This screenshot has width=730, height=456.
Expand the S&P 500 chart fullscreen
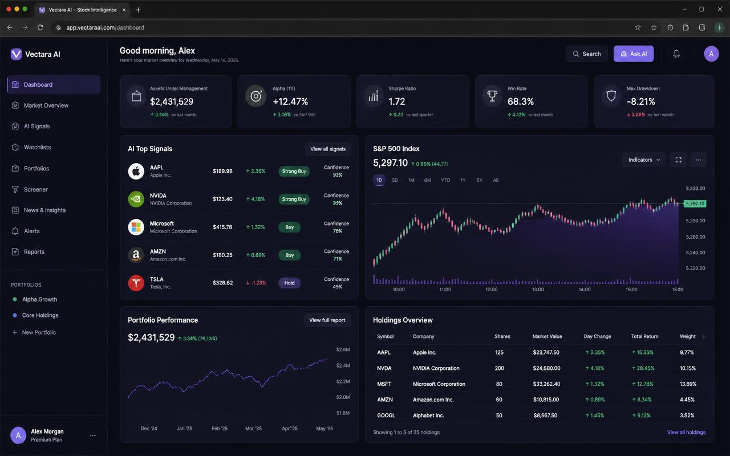678,160
